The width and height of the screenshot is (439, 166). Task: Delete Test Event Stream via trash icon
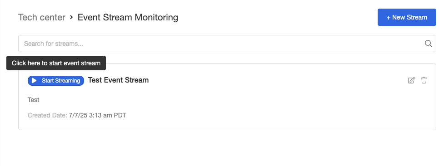pos(424,80)
